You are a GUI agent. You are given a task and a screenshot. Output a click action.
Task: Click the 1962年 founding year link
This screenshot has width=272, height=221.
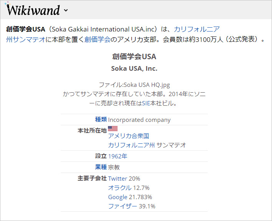pyautogui.click(x=118, y=156)
